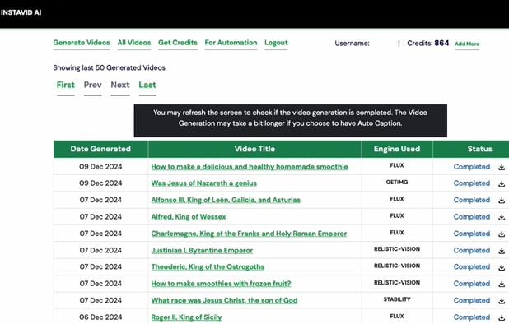The width and height of the screenshot is (509, 324).
Task: Click Completed status of Jesus Christ race video
Action: coord(472,300)
